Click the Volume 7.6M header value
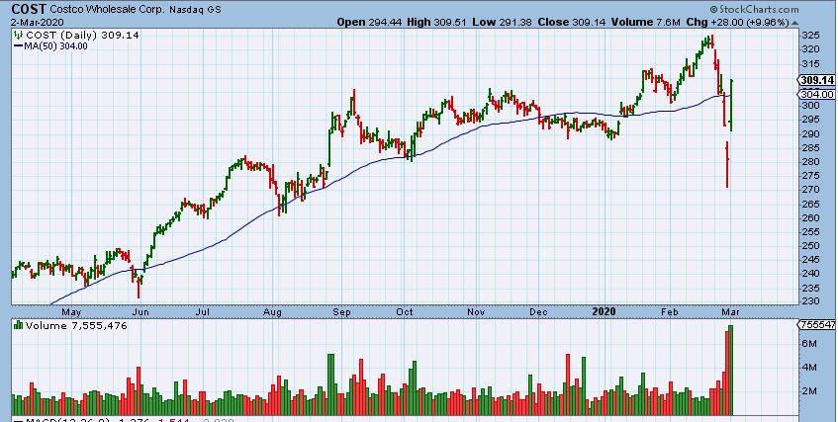The width and height of the screenshot is (838, 422). (x=647, y=23)
